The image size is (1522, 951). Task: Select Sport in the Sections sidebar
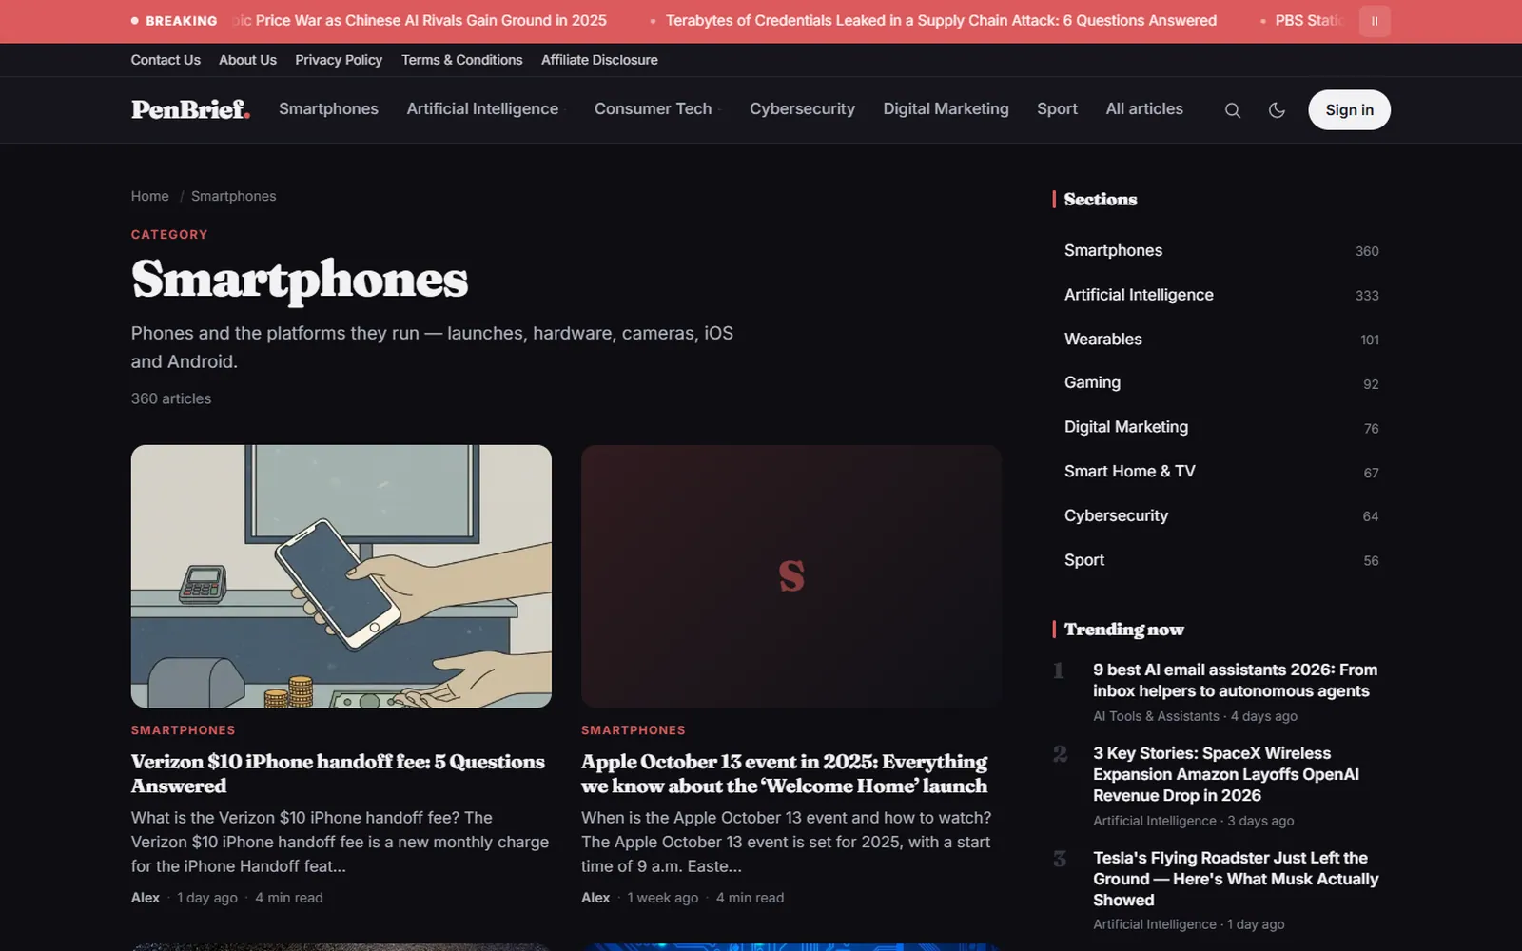tap(1221, 560)
